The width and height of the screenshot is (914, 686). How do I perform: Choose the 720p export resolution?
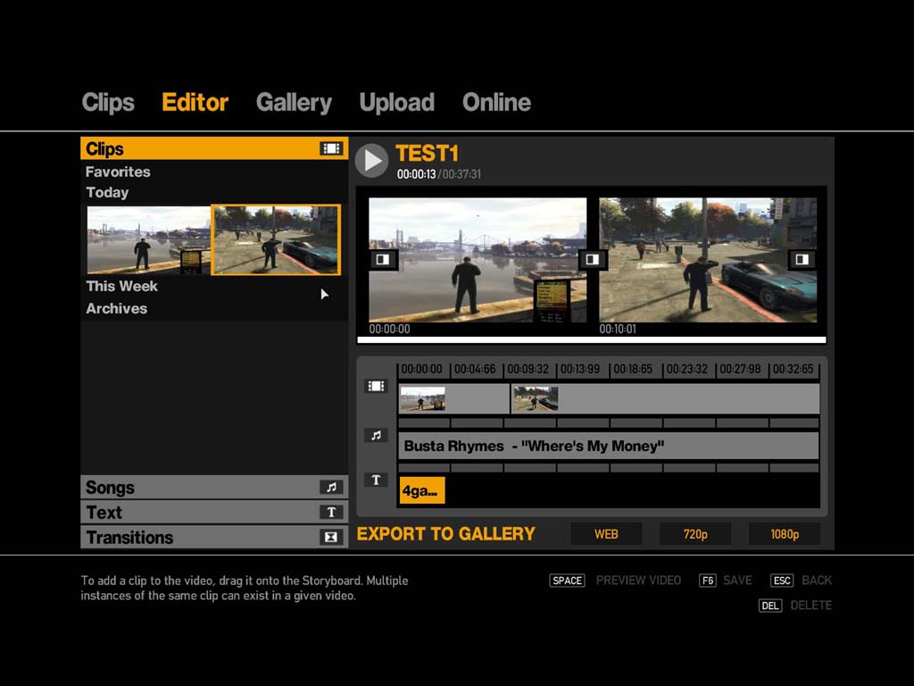(695, 534)
